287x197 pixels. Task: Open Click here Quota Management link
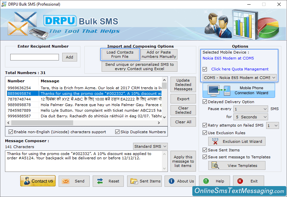[x=240, y=69]
